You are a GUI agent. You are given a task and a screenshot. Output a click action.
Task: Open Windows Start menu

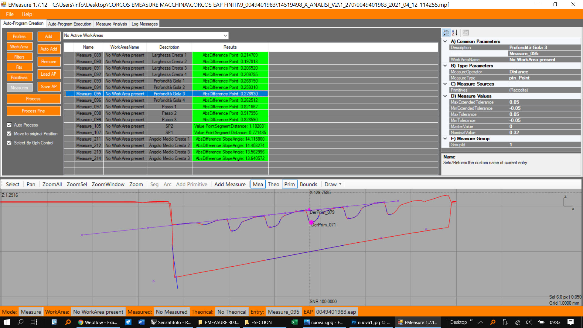(x=6, y=322)
